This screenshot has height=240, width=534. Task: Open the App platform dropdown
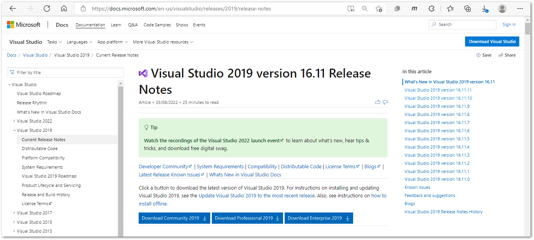113,42
